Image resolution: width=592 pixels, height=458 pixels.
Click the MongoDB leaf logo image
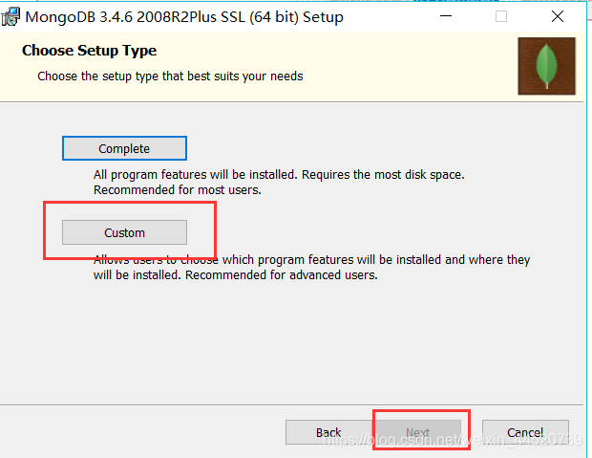point(547,66)
